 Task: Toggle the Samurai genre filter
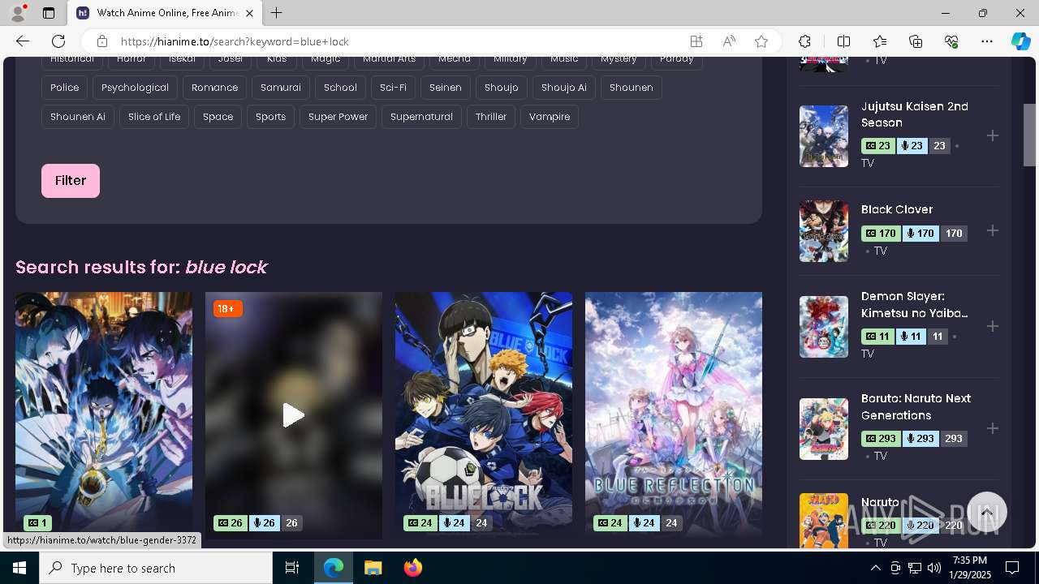point(281,88)
